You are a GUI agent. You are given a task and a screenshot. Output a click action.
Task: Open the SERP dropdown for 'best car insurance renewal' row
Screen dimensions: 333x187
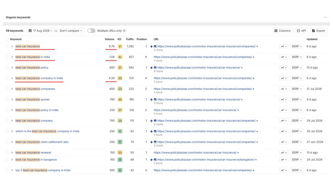[x=297, y=153]
